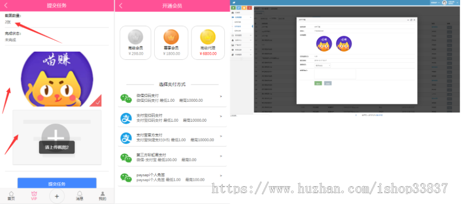This screenshot has height=204, width=461.
Task: Collapse the 任务管理 sidebar menu arrow
Action: click(x=250, y=17)
